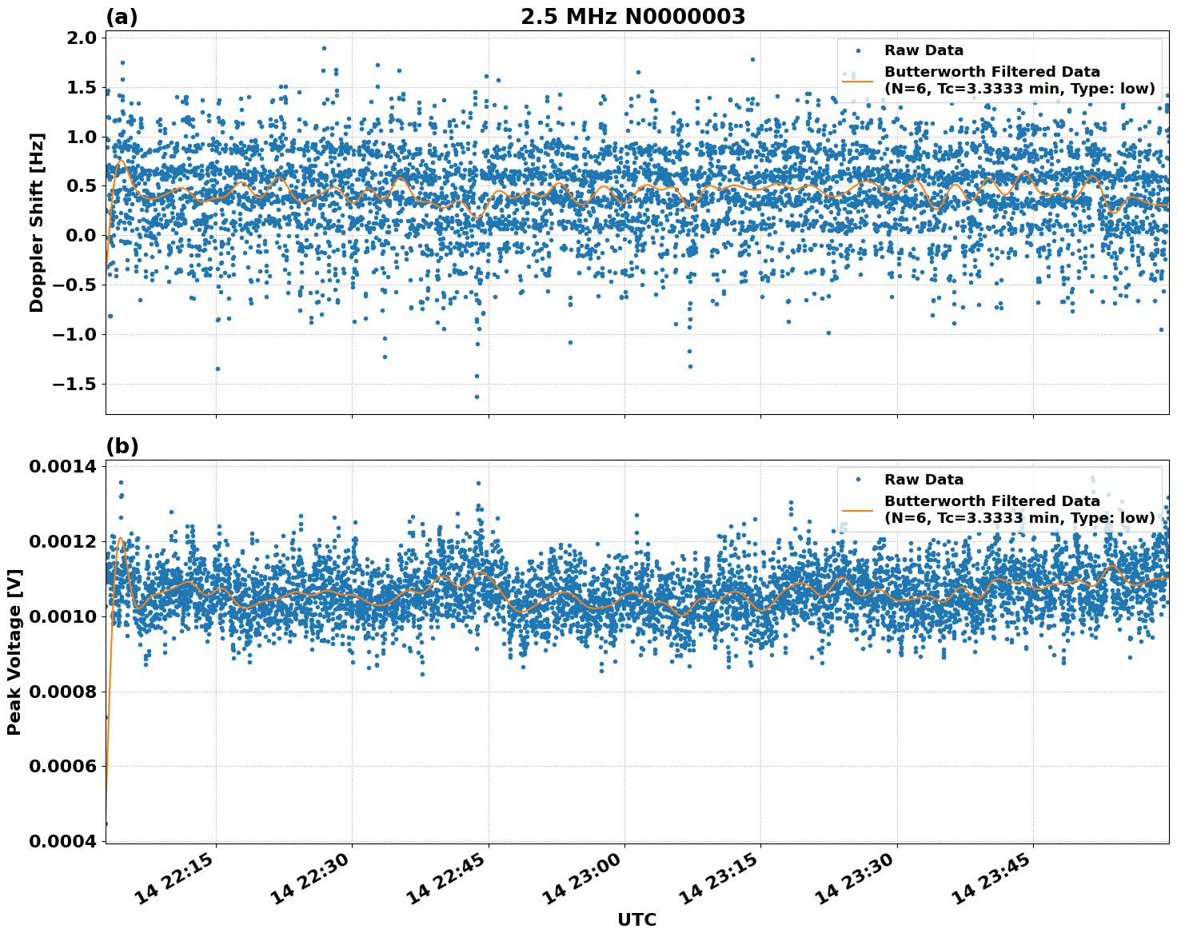Select the Raw Data label in panel (a) legend
Viewport: 1177px width, 937px height.
coord(924,50)
